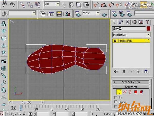Enable the By Vertex checkbox

point(116,97)
